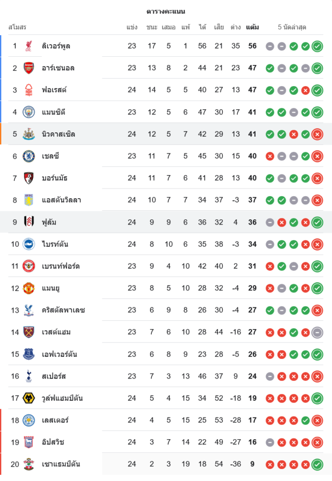Click the Chelsea club crest icon

coord(29,156)
